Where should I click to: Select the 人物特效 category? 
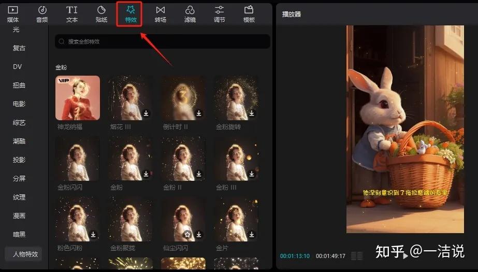point(23,254)
